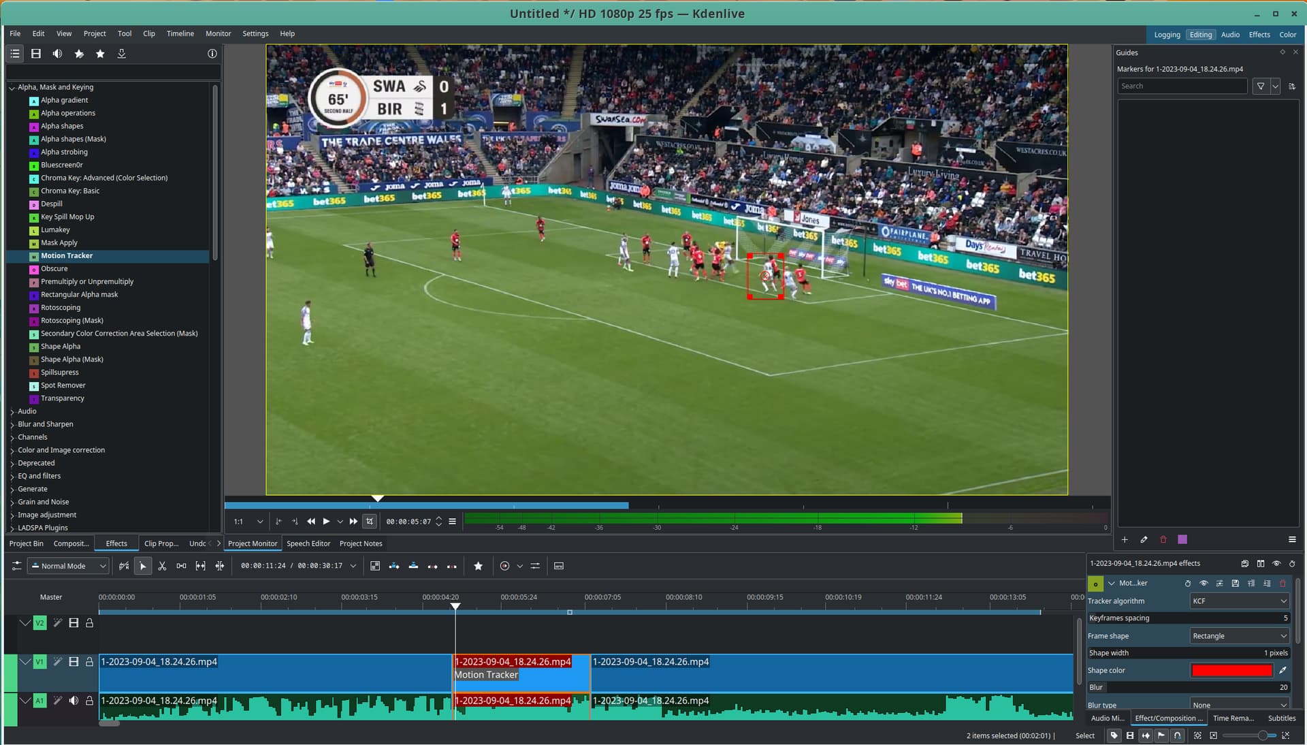1307x745 pixels.
Task: Toggle lock on track V2
Action: 89,623
